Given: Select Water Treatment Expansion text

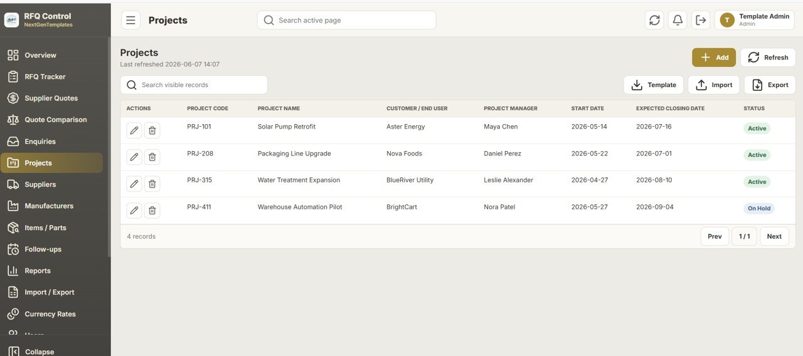Looking at the screenshot, I should pos(299,180).
